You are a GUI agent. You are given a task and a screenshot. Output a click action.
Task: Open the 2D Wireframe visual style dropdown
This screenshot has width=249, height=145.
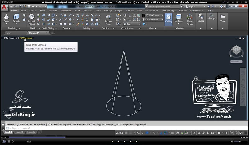coord(153,15)
